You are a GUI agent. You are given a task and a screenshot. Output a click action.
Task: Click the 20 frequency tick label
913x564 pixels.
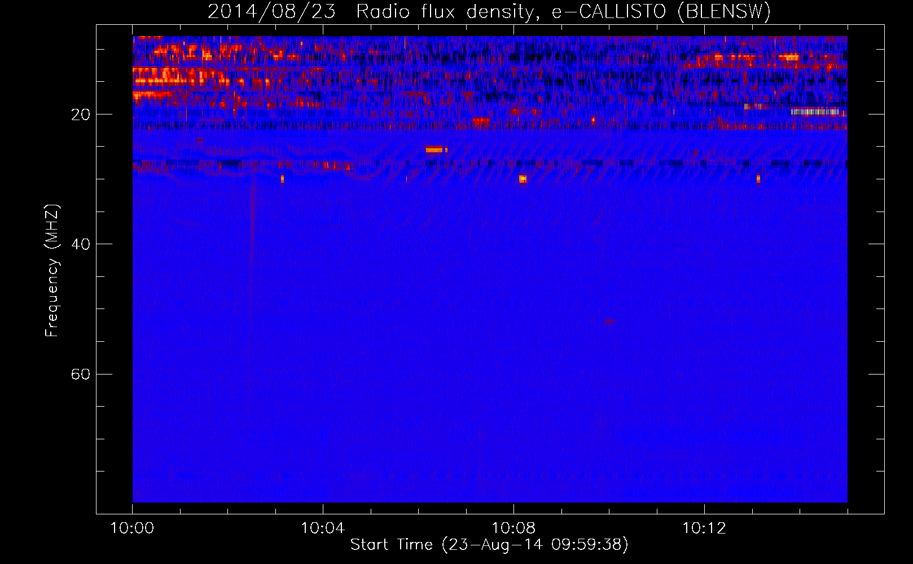[x=81, y=115]
